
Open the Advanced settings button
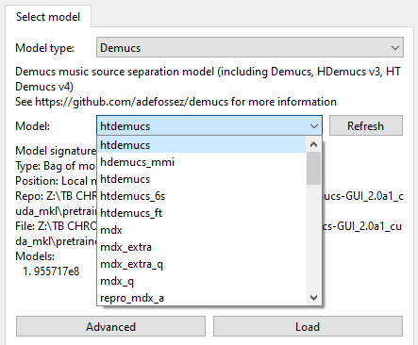pos(110,326)
